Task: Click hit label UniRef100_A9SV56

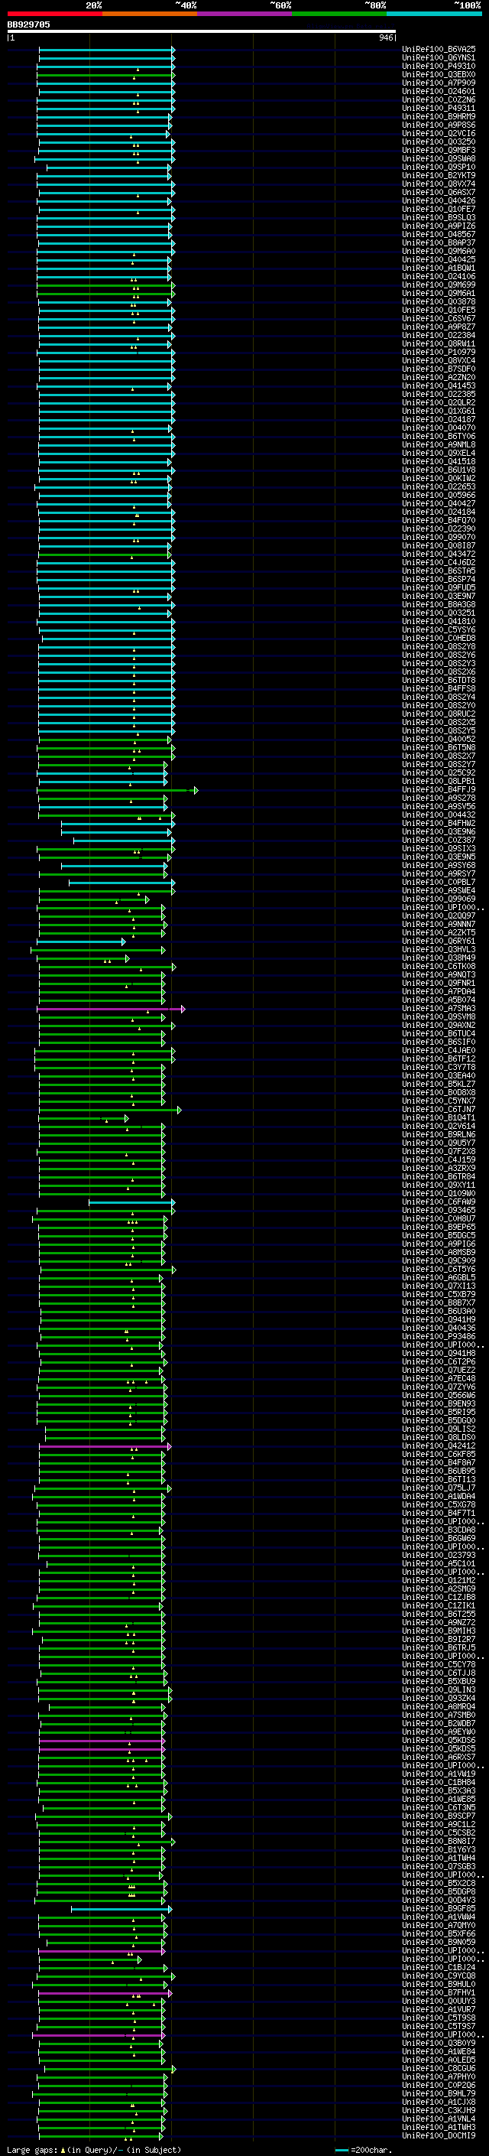Action: (439, 806)
